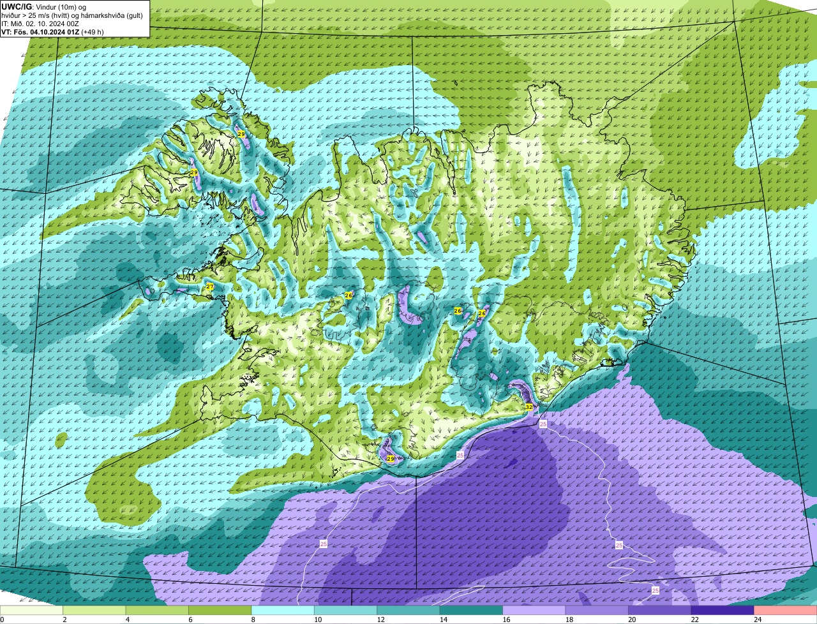The width and height of the screenshot is (817, 624).
Task: Click the olive-green legend swatch between 6 and 8
Action: point(220,611)
